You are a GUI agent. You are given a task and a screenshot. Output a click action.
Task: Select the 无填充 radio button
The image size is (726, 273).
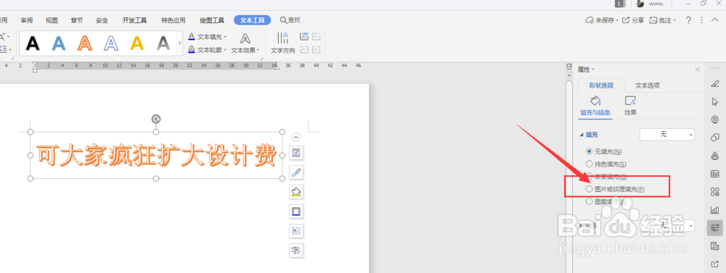(589, 151)
